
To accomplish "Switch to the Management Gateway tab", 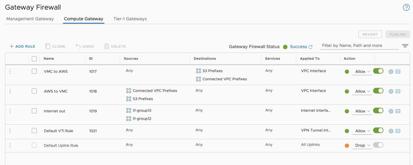I will point(30,19).
